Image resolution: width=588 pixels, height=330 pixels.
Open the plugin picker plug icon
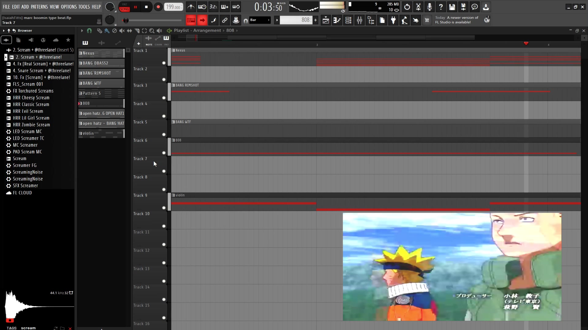[393, 20]
